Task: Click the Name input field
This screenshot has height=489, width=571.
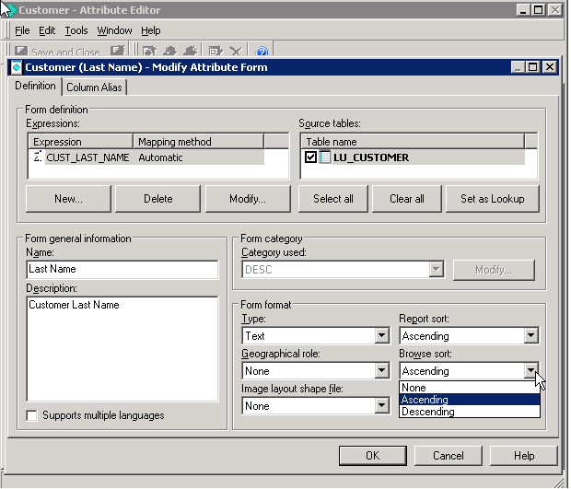Action: (x=122, y=269)
